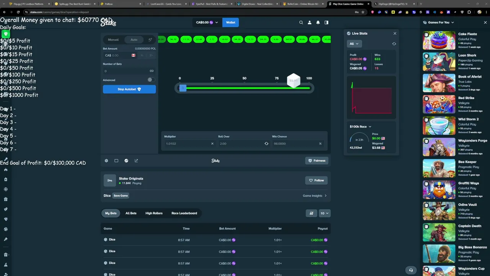Open the notifications bell

click(318, 23)
